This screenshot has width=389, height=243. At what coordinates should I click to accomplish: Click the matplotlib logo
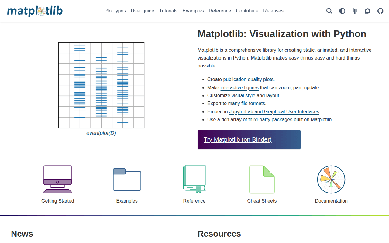pyautogui.click(x=35, y=11)
